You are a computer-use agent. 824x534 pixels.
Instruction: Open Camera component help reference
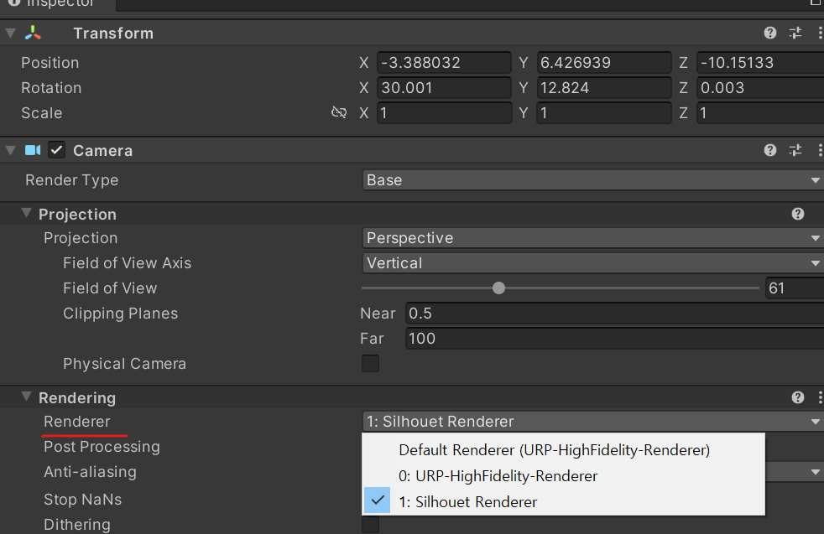pos(769,151)
